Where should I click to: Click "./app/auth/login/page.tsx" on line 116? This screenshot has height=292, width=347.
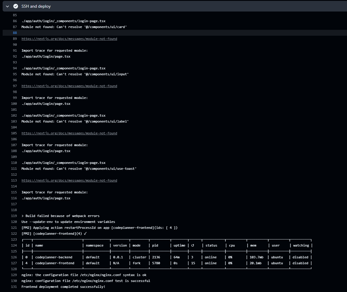(46, 198)
